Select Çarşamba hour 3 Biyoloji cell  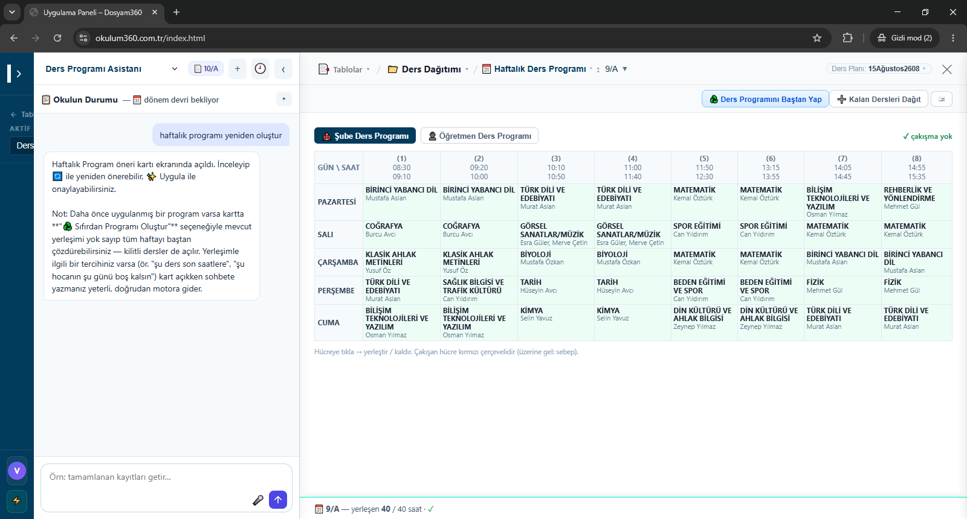[556, 263]
